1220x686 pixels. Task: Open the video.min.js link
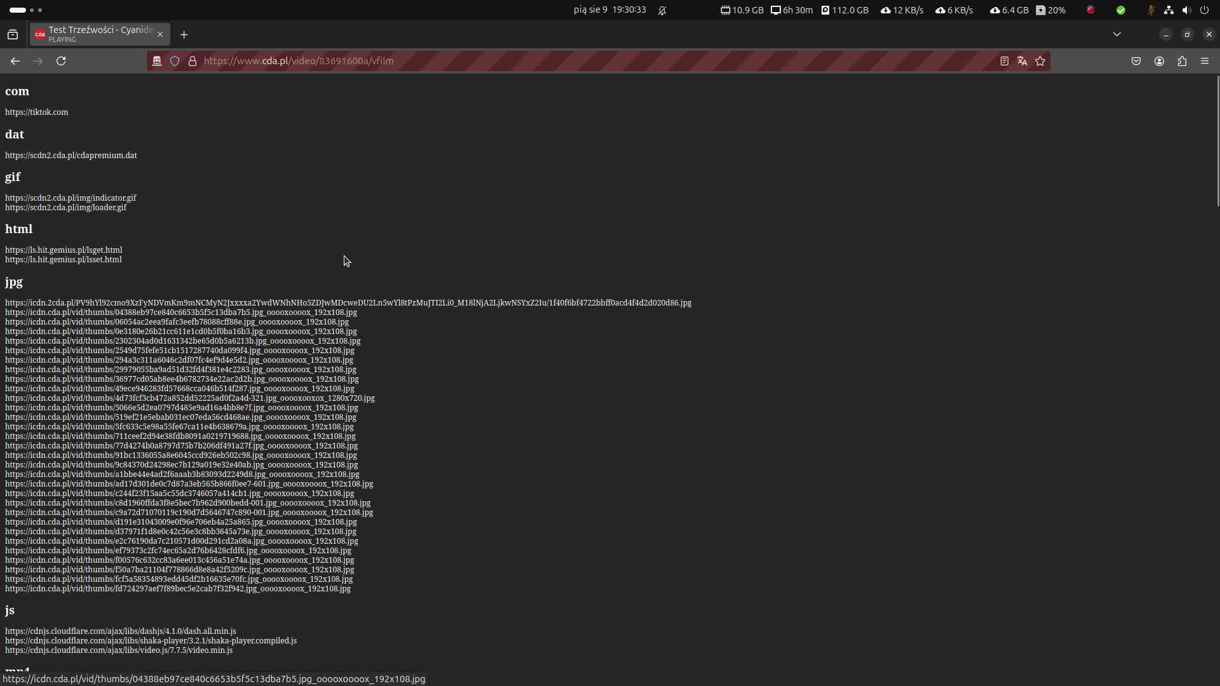tap(119, 650)
